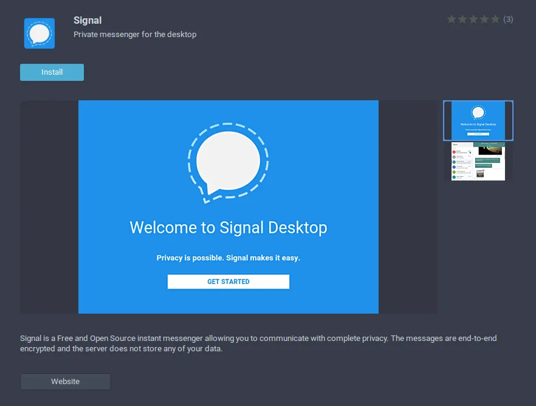Click the Signal description paragraph text
The image size is (536, 406).
coord(258,343)
